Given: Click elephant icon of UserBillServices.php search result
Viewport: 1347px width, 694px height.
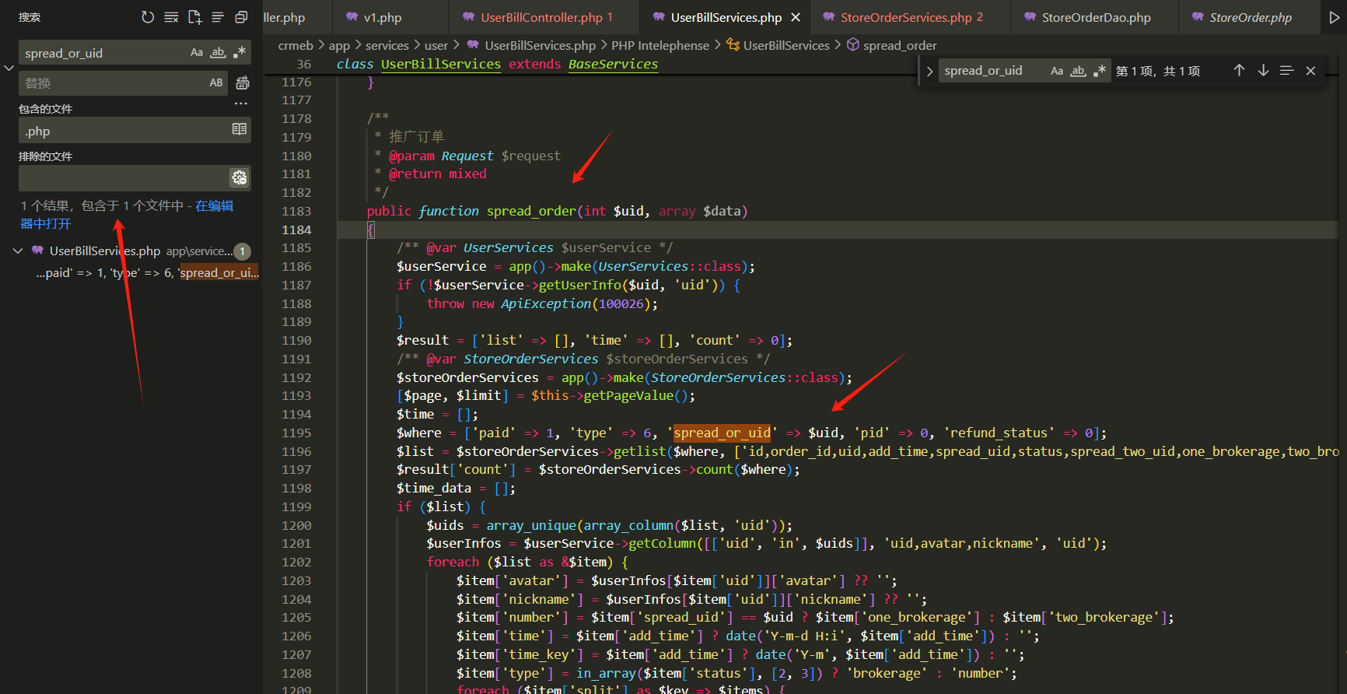Looking at the screenshot, I should click(37, 251).
